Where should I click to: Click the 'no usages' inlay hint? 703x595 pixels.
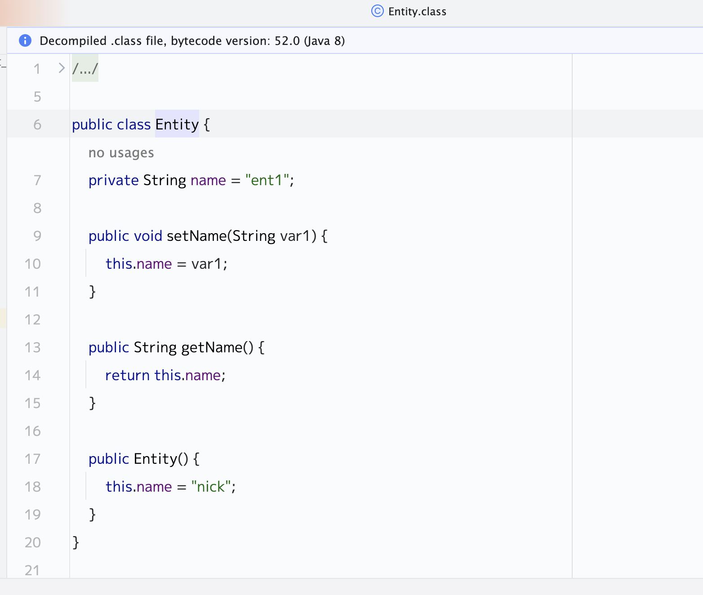121,153
